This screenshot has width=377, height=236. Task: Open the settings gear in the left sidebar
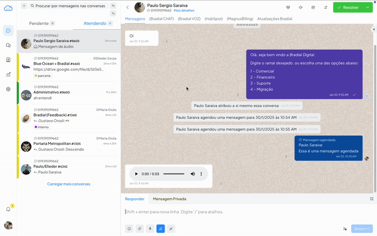(8, 89)
